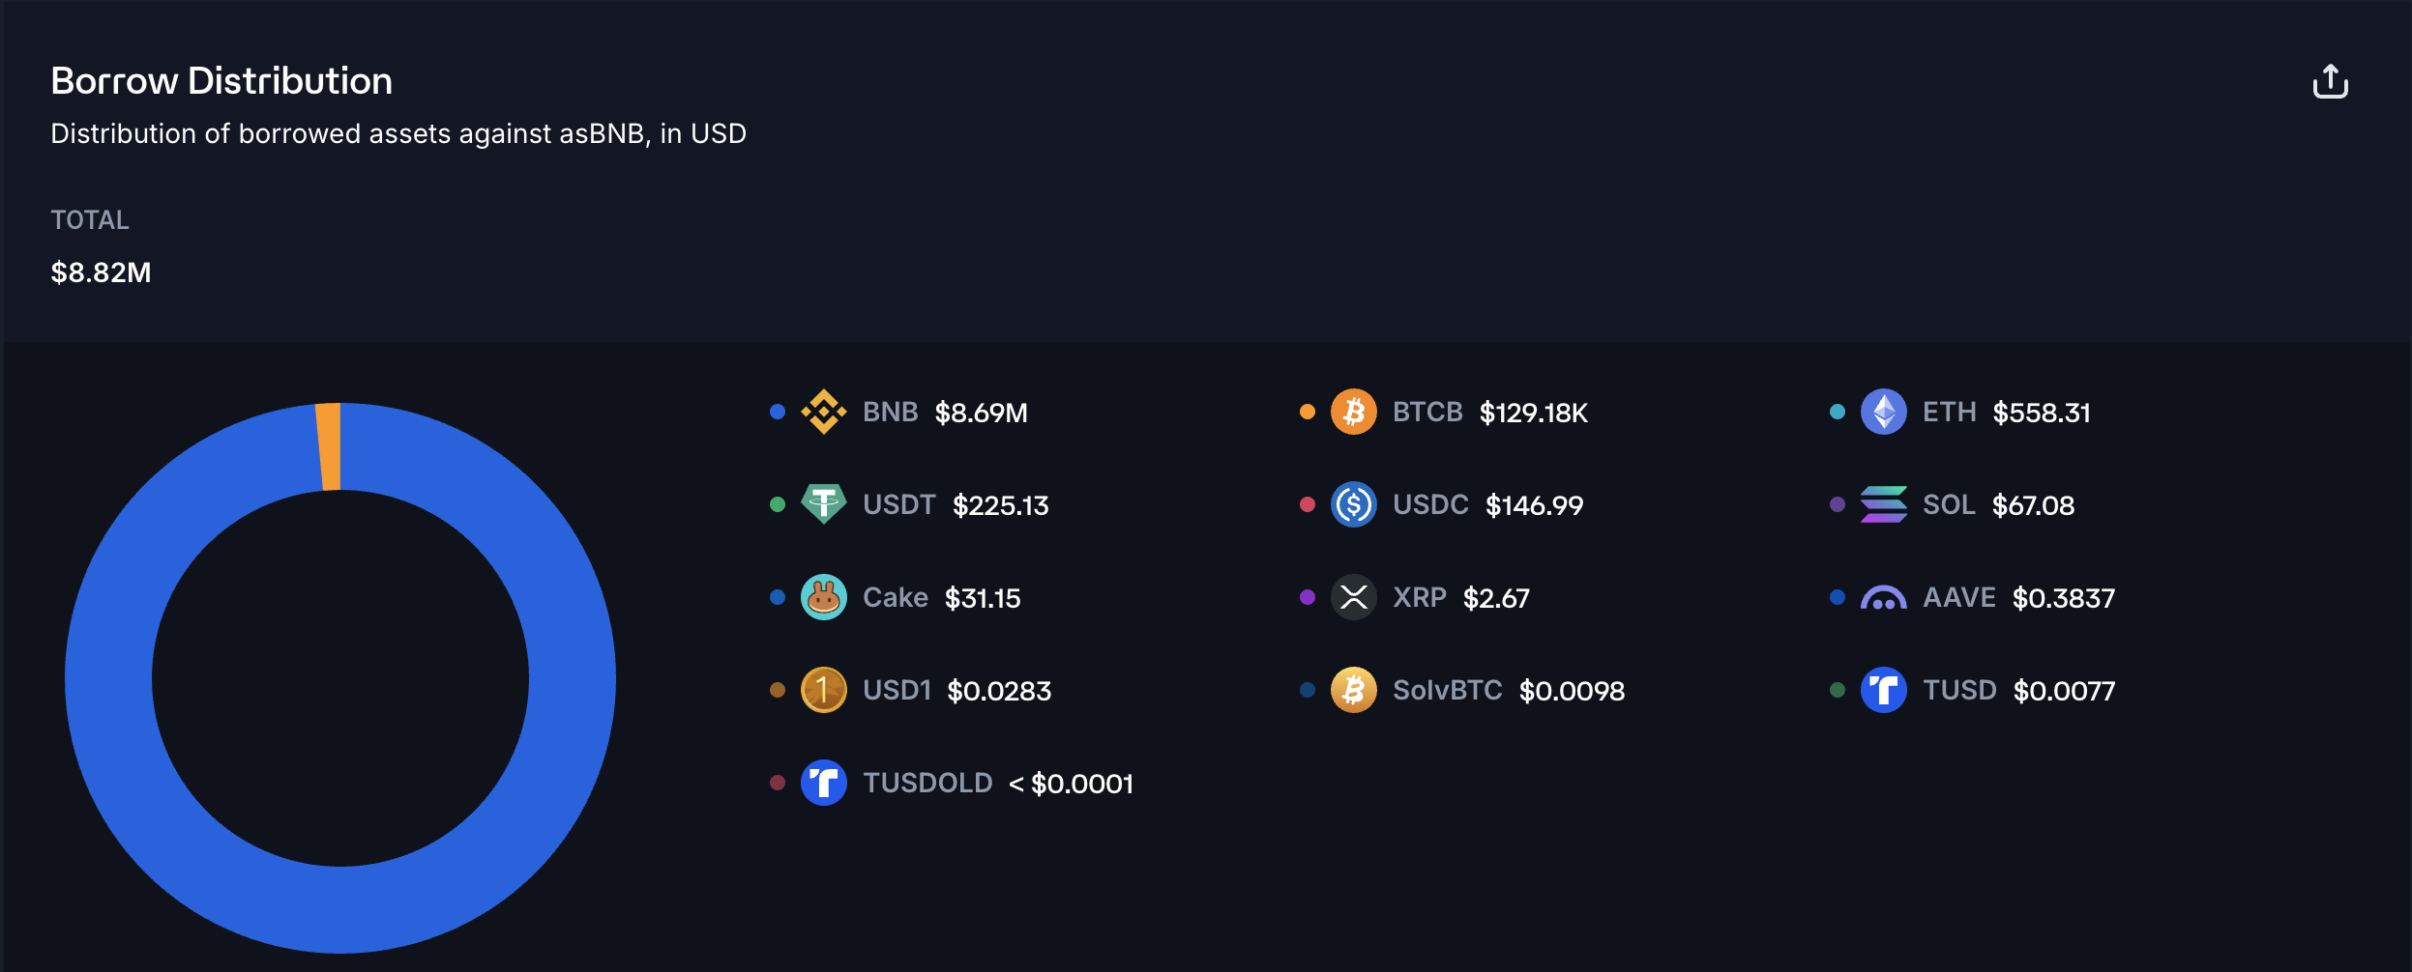This screenshot has height=972, width=2412.
Task: Click the orange BTCB legend dot
Action: click(x=1308, y=412)
